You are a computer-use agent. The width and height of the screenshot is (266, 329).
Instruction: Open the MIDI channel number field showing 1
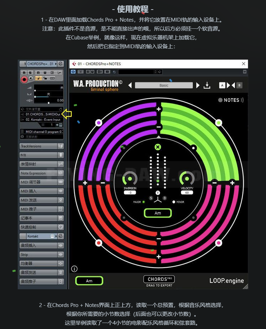coord(51,125)
